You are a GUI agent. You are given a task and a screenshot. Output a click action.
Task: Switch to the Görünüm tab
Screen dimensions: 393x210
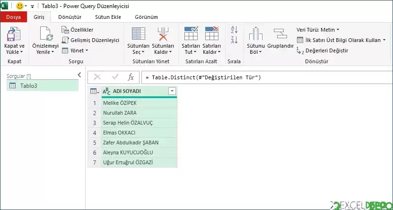tap(147, 17)
